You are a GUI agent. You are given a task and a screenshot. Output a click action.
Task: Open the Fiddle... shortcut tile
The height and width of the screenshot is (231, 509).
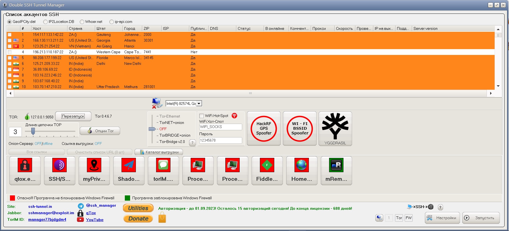click(267, 171)
